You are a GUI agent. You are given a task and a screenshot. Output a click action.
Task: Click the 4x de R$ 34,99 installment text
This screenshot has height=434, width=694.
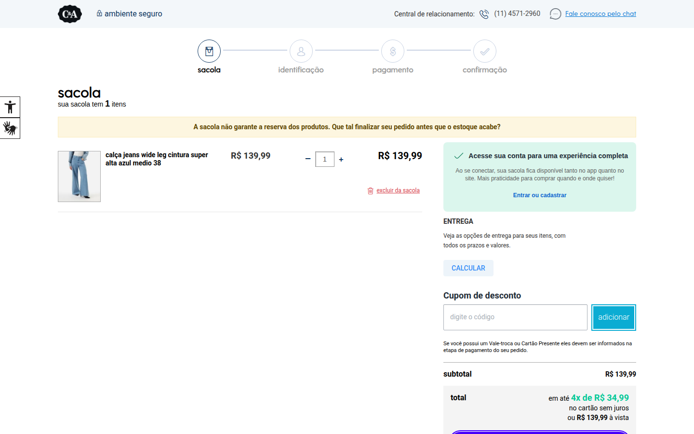pyautogui.click(x=600, y=398)
